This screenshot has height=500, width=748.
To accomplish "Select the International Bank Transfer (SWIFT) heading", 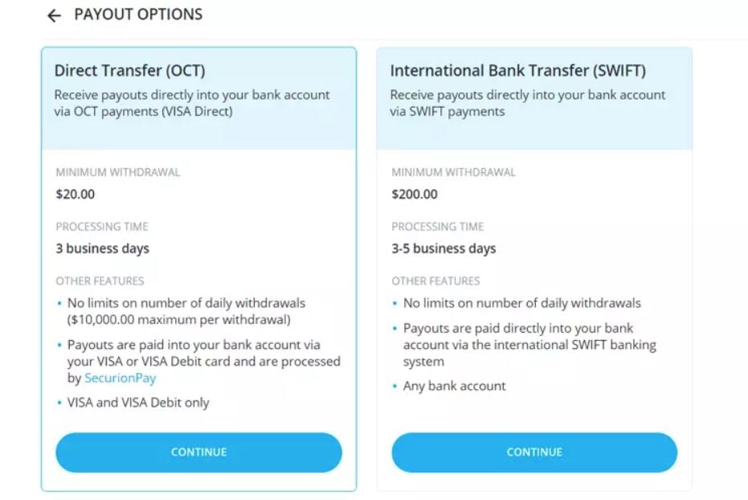I will (x=517, y=71).
